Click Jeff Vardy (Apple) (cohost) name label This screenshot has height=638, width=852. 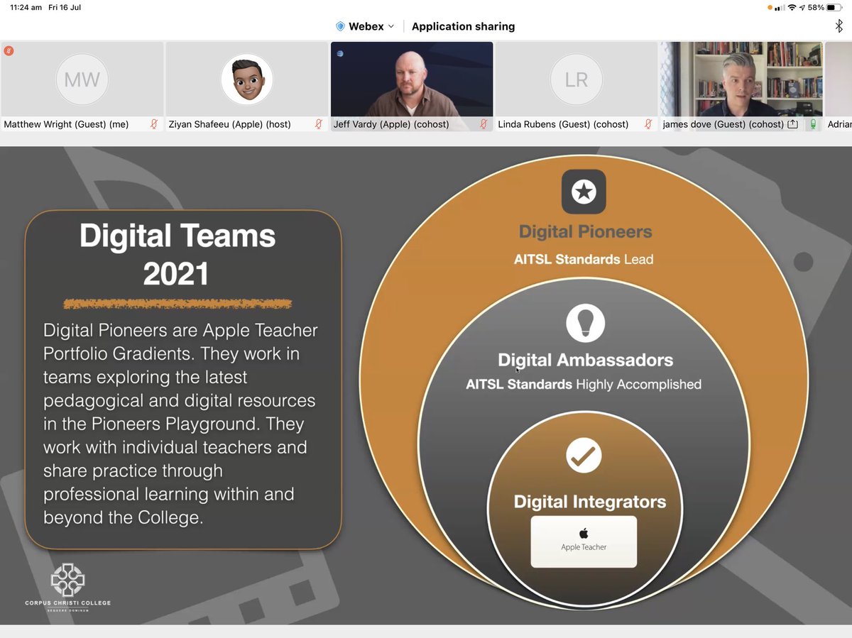point(391,124)
